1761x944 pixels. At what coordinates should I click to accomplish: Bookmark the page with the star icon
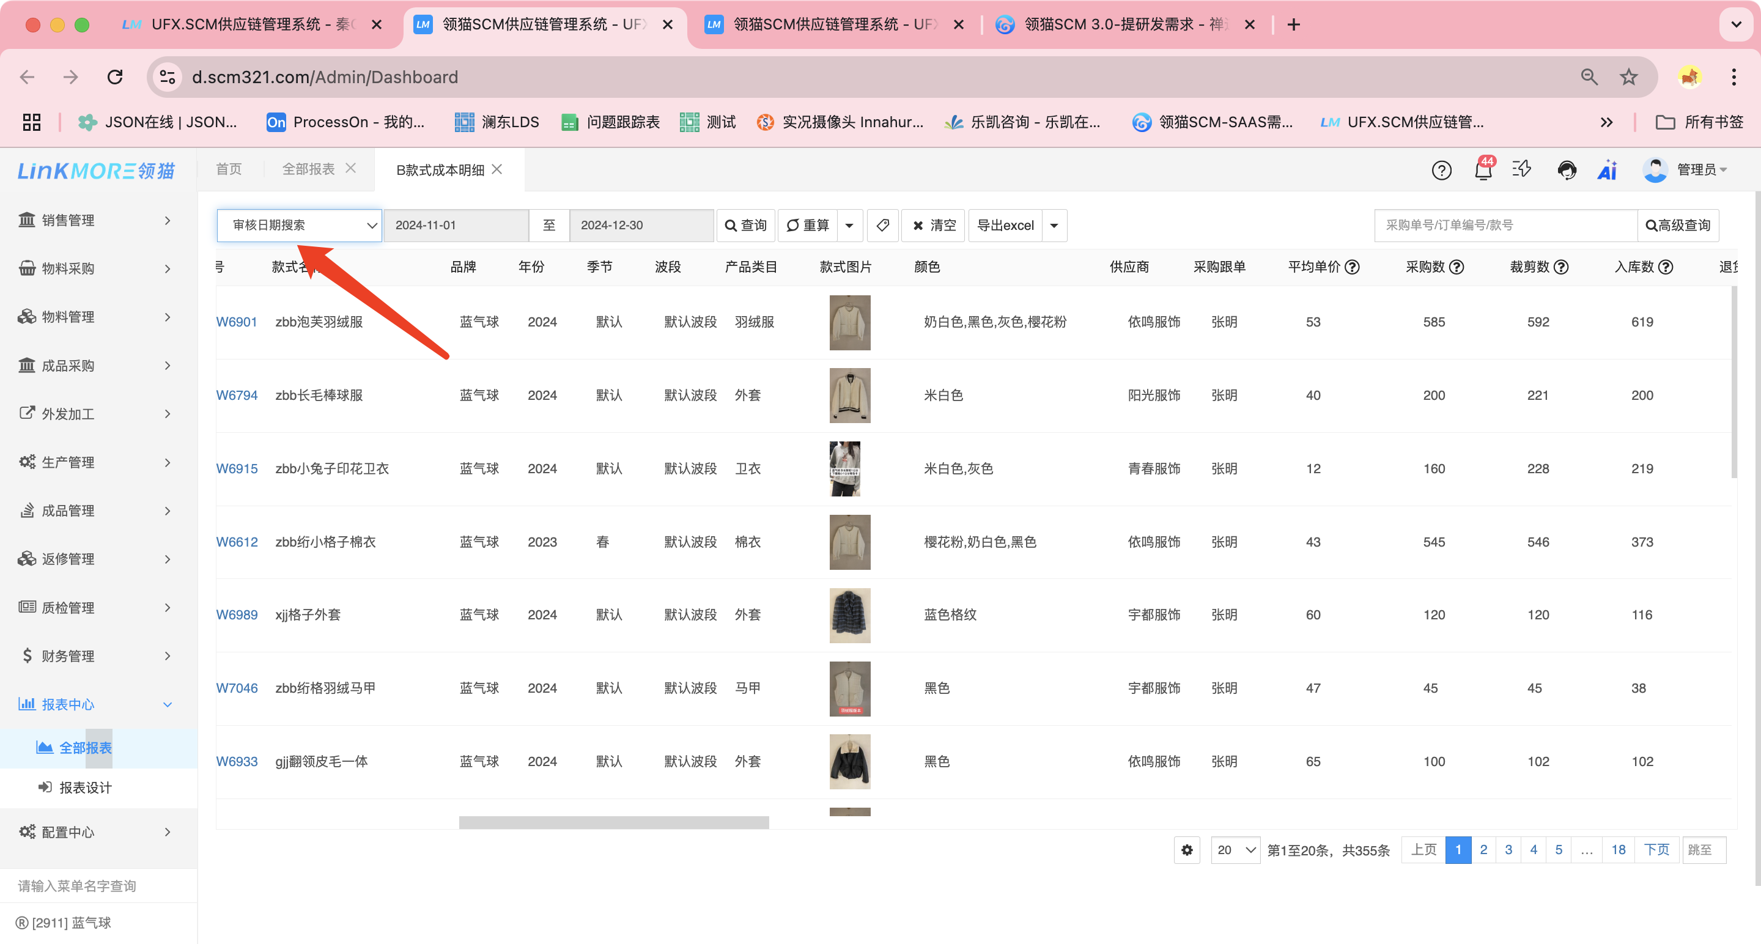pyautogui.click(x=1629, y=77)
